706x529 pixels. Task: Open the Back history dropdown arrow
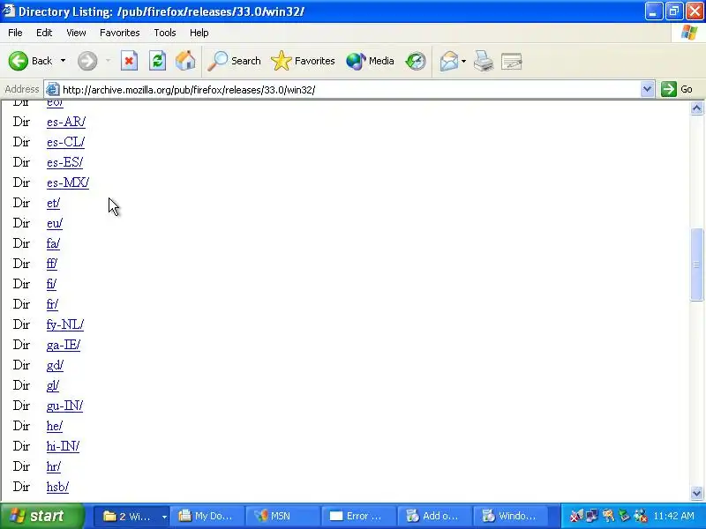coord(63,61)
